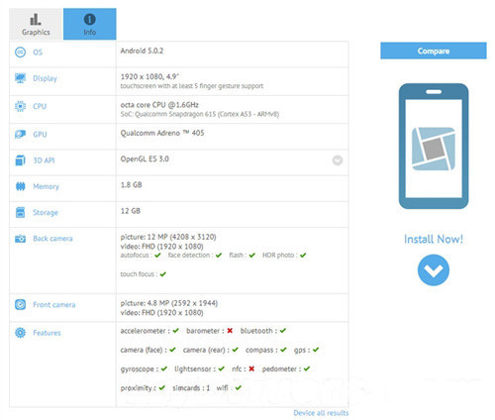Click the Storage disk icon
The image size is (495, 420).
click(20, 212)
